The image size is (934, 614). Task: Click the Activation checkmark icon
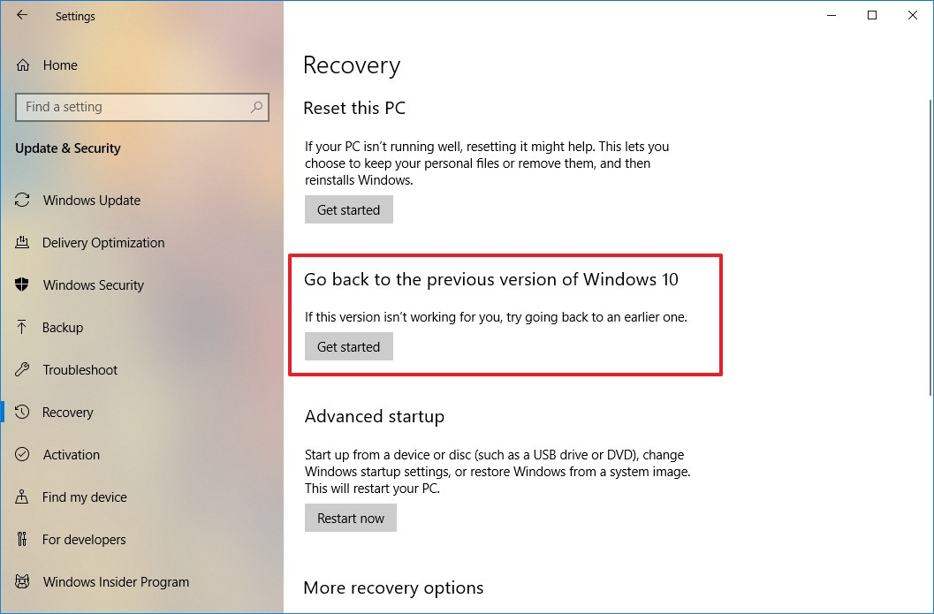pyautogui.click(x=23, y=455)
